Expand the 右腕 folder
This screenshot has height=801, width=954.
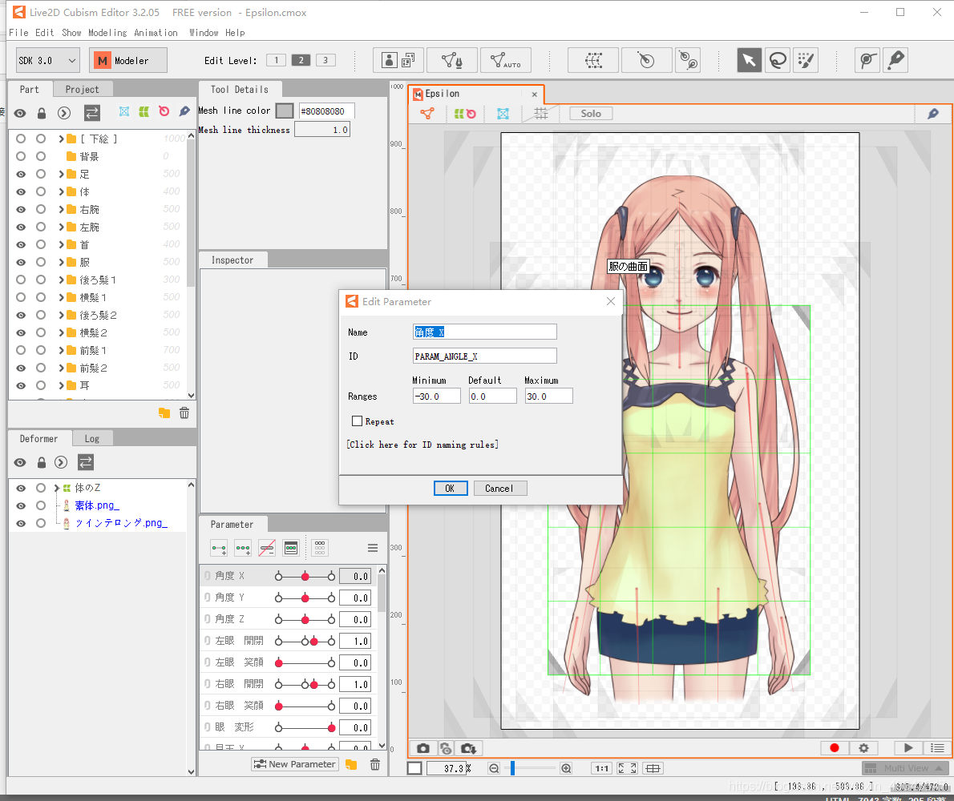[62, 210]
